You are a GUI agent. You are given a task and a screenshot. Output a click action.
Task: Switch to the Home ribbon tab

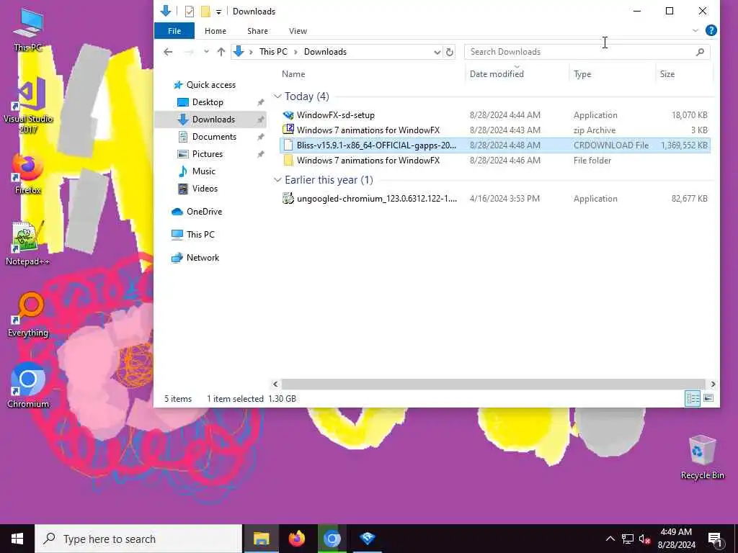(215, 30)
